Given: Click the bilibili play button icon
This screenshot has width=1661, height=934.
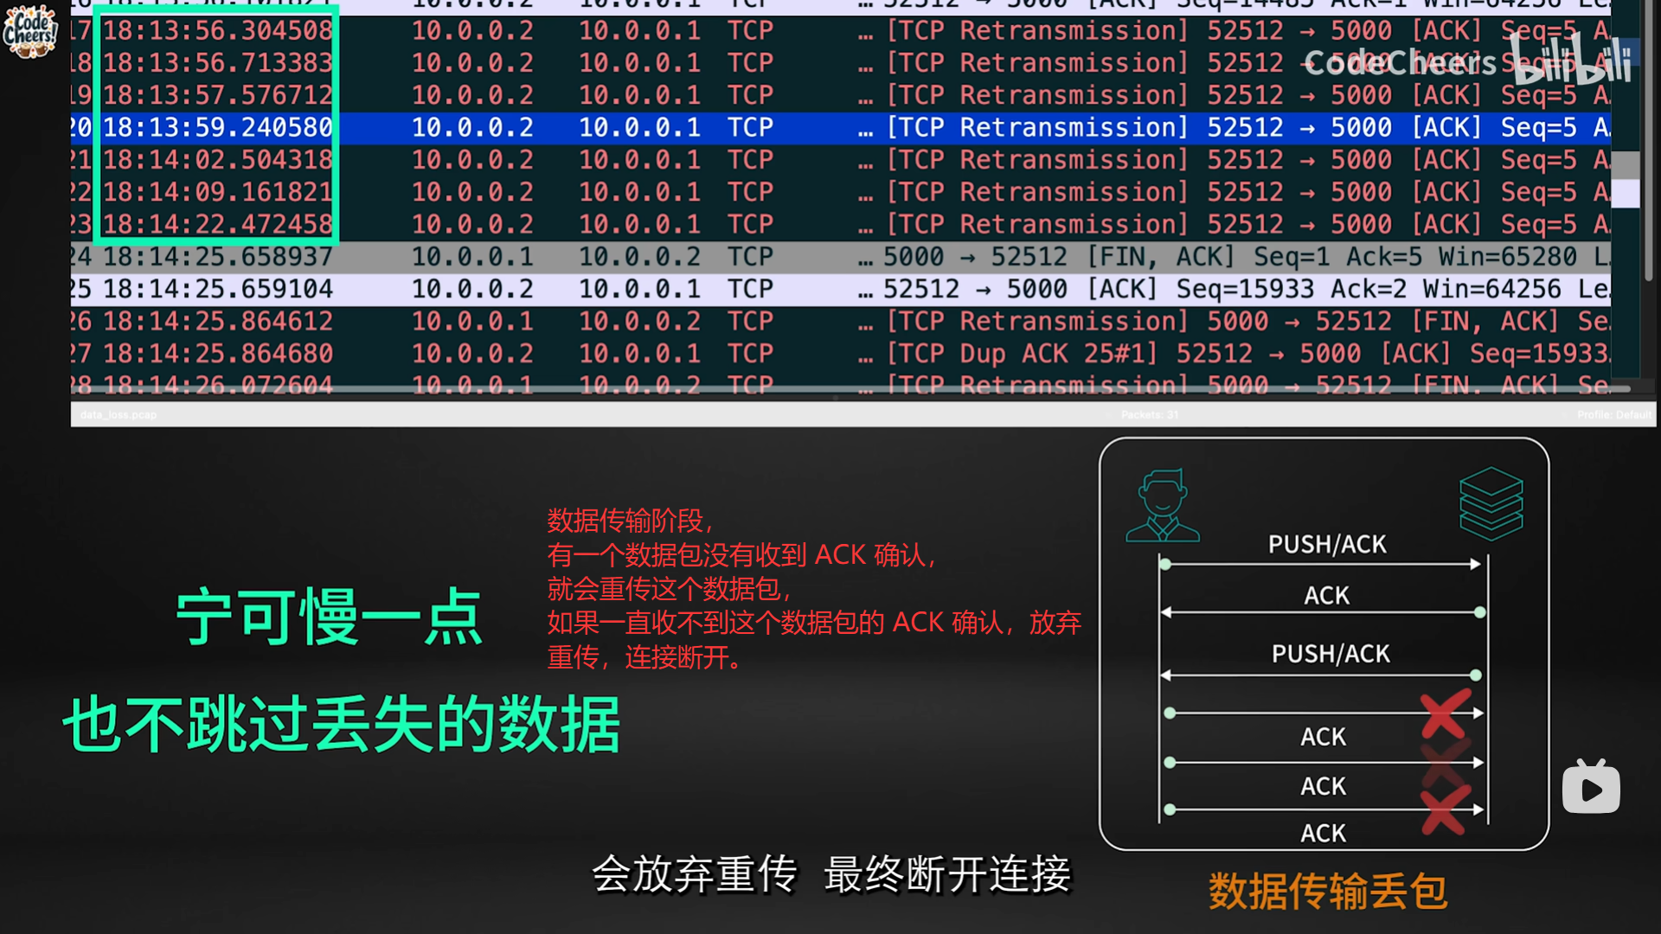Looking at the screenshot, I should (1591, 787).
